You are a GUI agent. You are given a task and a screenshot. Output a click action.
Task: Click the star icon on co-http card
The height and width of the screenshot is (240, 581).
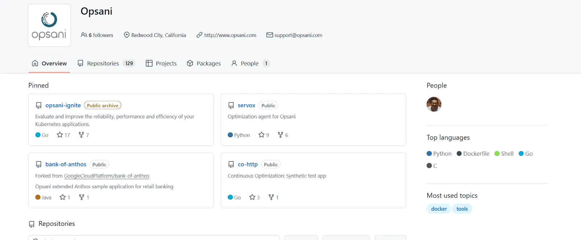pyautogui.click(x=252, y=197)
